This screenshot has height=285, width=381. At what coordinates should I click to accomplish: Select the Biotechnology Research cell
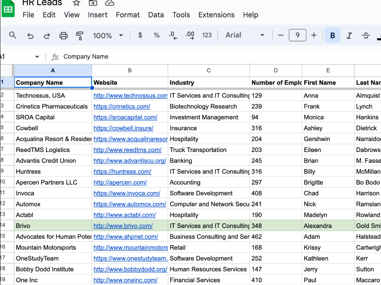[209, 106]
